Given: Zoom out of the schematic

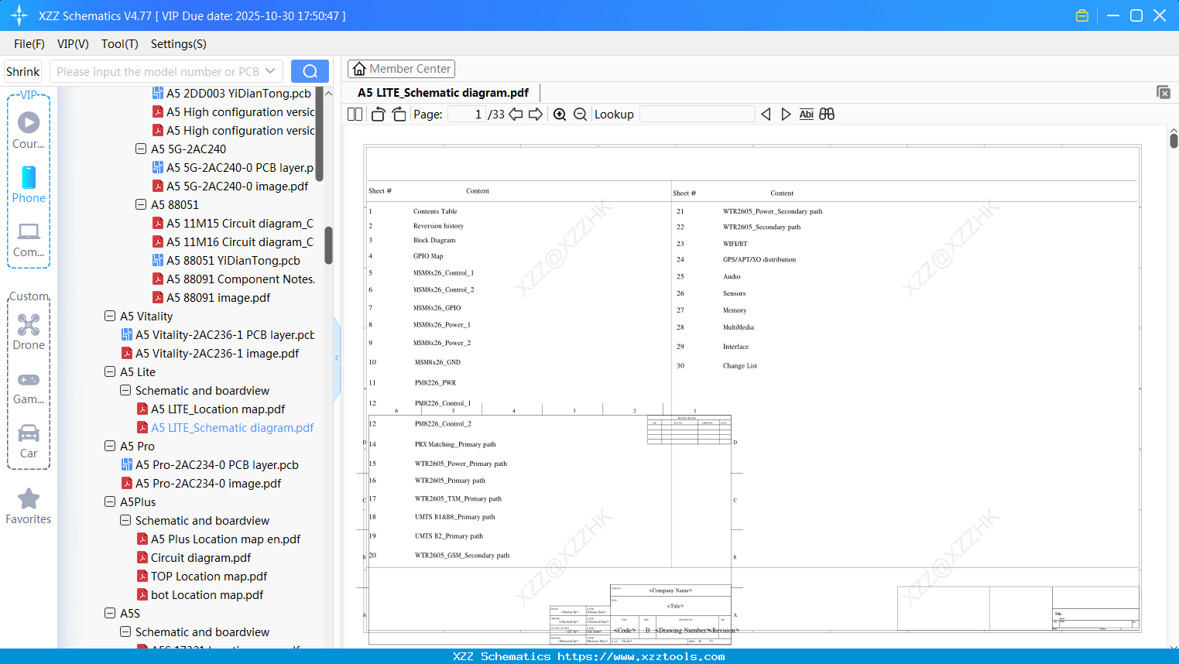Looking at the screenshot, I should [x=580, y=115].
